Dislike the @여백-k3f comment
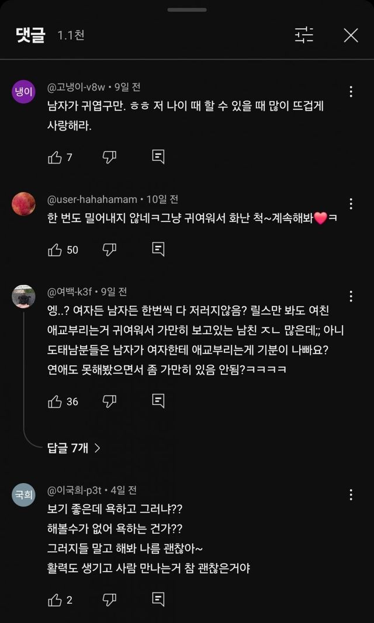374x623 pixels. 109,401
